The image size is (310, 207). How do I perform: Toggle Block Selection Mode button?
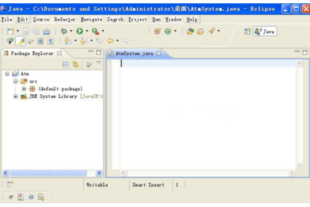[40, 41]
